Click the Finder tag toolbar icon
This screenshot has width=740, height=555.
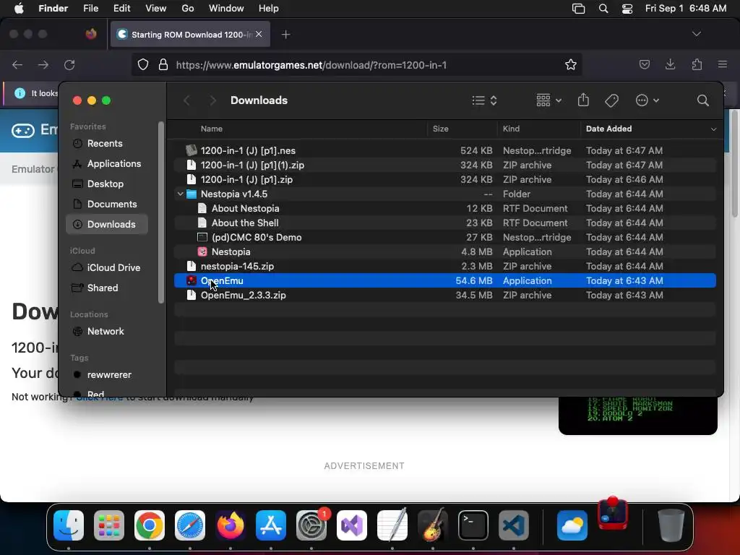click(x=611, y=100)
